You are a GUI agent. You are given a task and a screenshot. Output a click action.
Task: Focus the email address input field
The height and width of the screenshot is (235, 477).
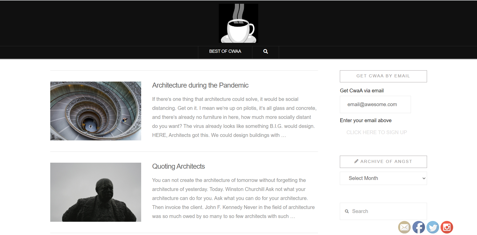[375, 105]
